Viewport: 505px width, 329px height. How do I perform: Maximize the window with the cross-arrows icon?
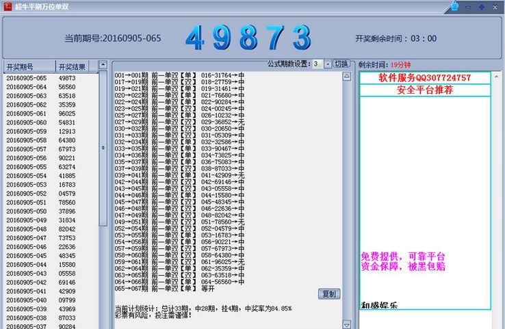pyautogui.click(x=482, y=7)
